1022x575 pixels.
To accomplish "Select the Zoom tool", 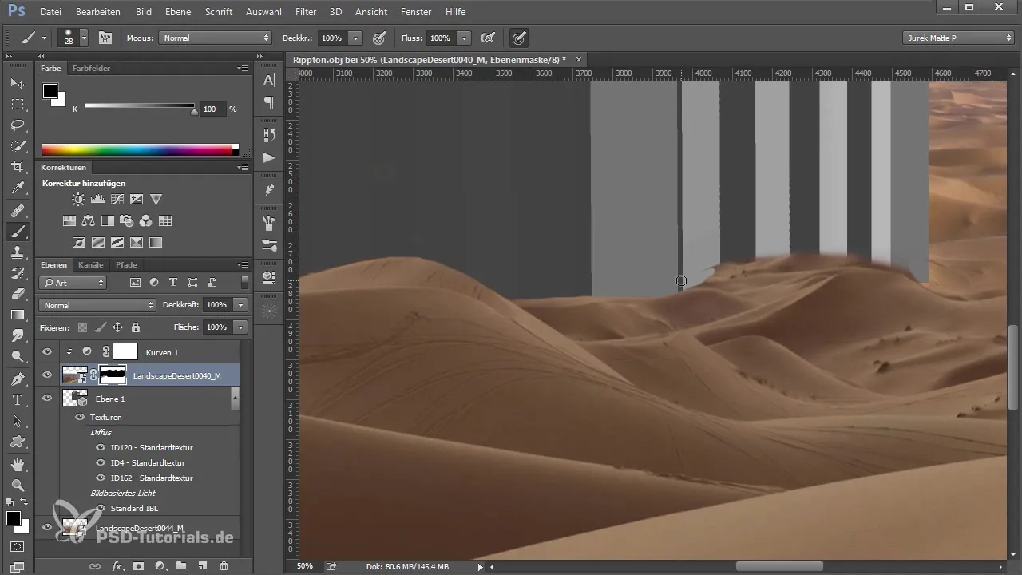I will click(x=18, y=485).
